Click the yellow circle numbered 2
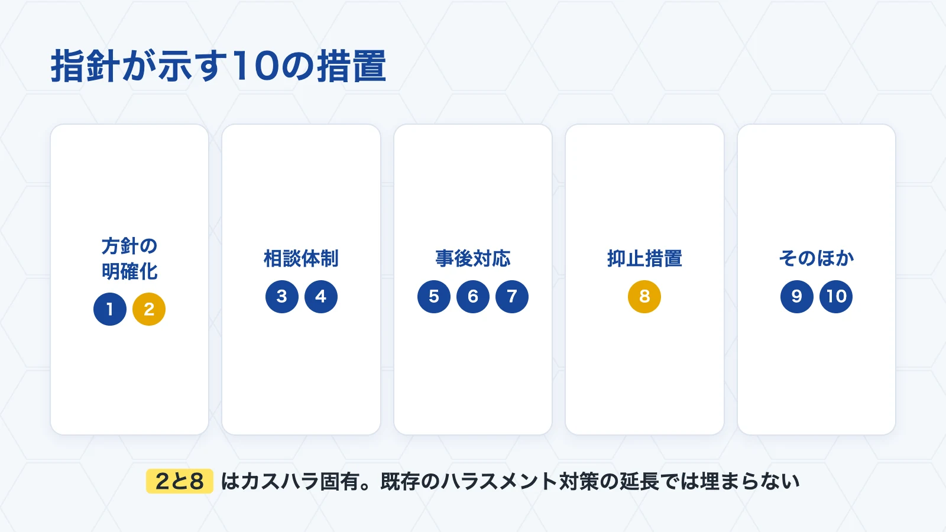The height and width of the screenshot is (532, 946). pyautogui.click(x=149, y=309)
